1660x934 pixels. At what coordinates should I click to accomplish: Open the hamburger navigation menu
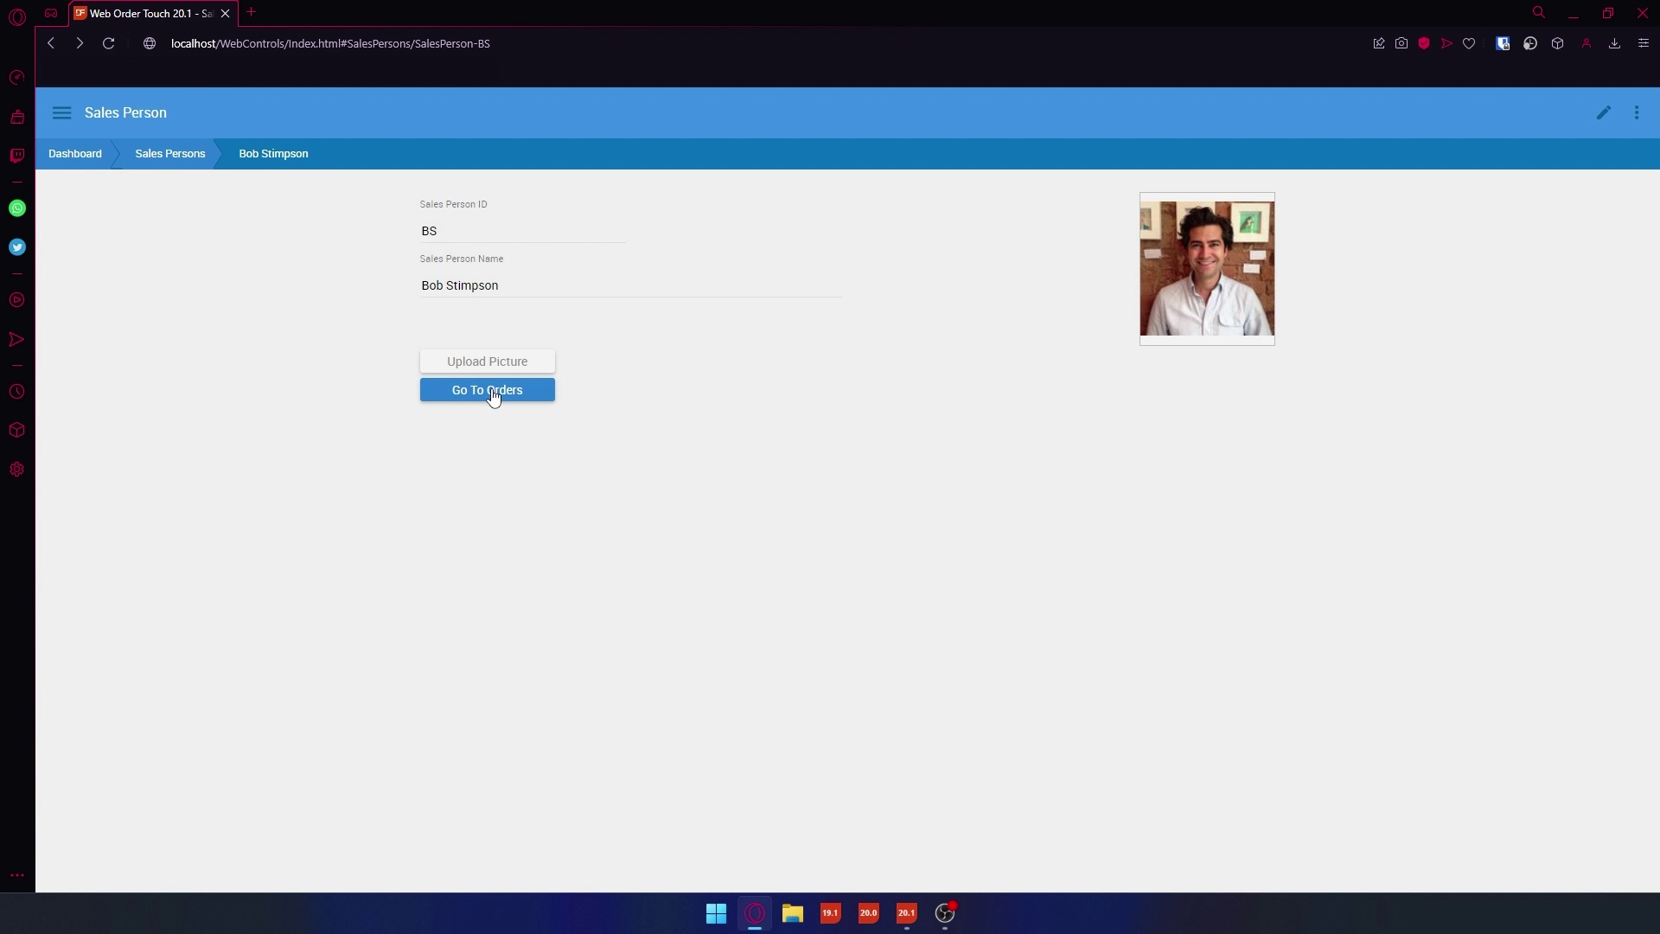click(x=61, y=113)
